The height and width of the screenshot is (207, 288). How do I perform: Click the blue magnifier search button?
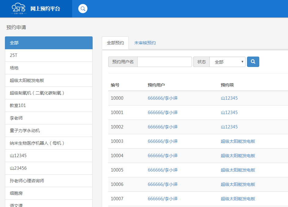[253, 62]
